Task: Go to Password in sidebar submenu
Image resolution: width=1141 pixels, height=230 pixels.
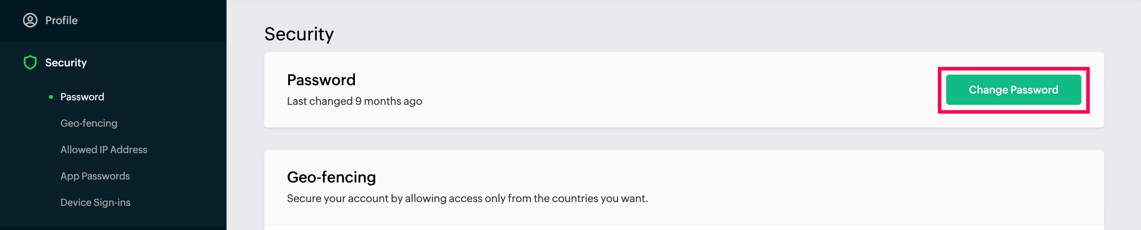Action: pyautogui.click(x=82, y=97)
